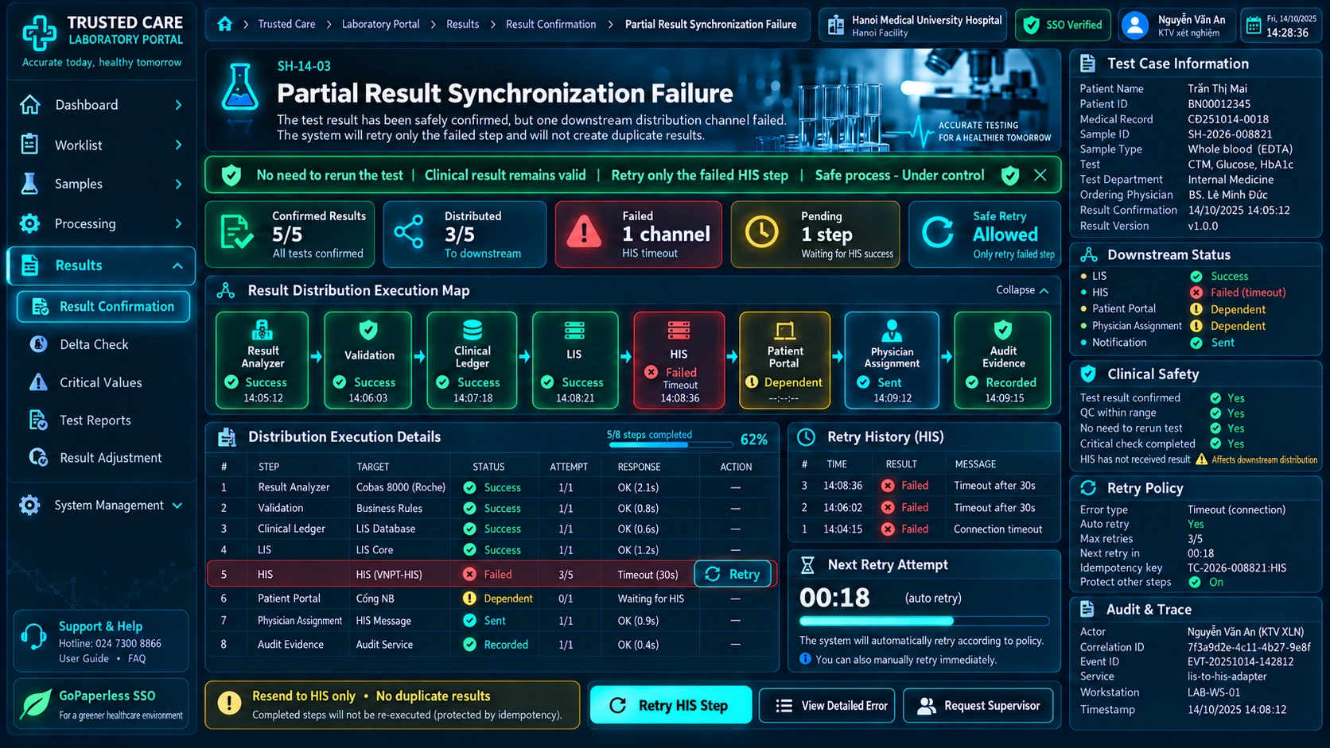Screen dimensions: 1330x748
Task: Click the Test Reports document icon
Action: [x=38, y=420]
